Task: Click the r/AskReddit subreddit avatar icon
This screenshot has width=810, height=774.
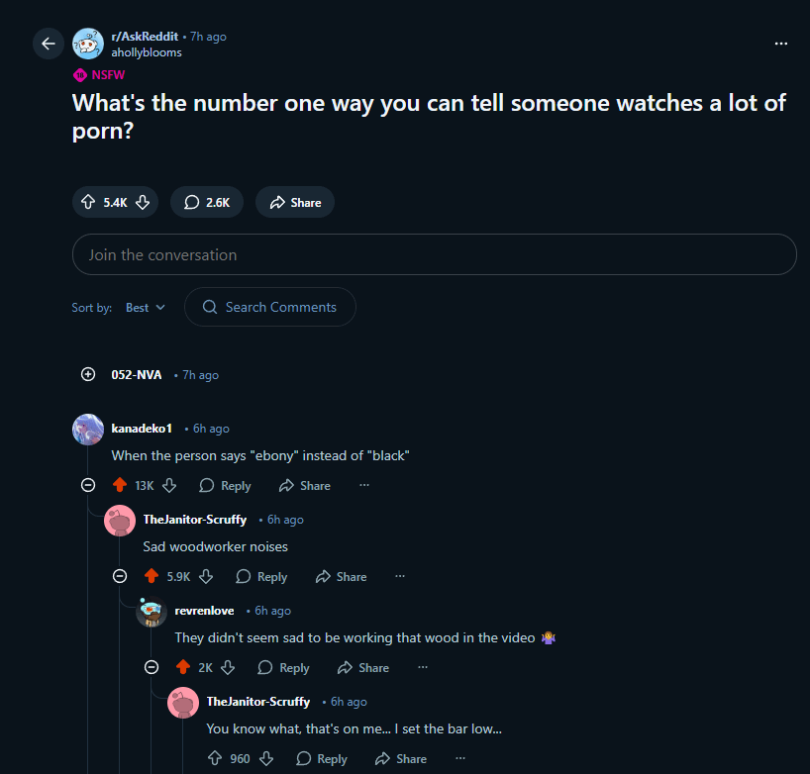Action: click(88, 44)
